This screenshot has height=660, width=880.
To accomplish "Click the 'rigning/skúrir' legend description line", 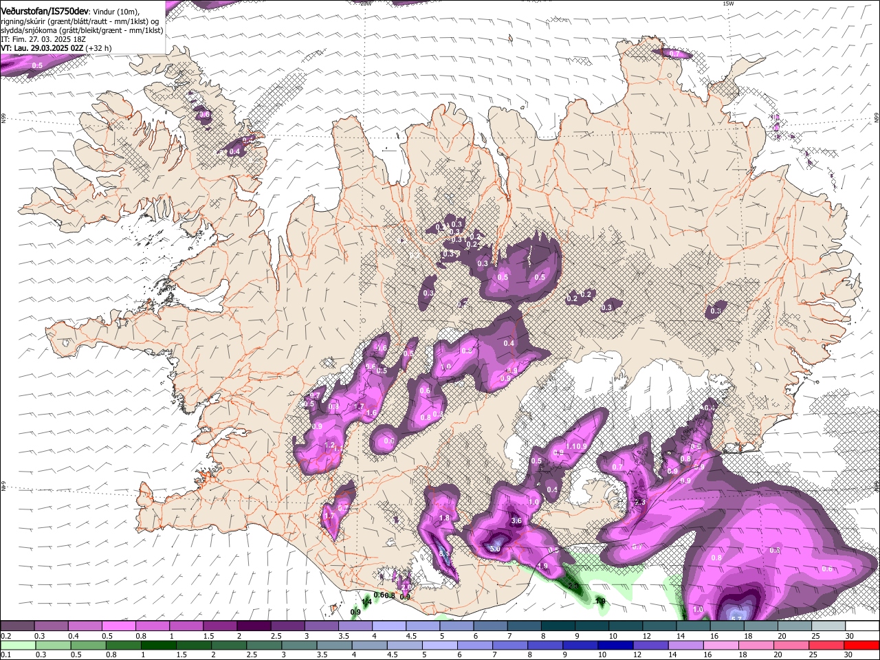I will pyautogui.click(x=79, y=21).
